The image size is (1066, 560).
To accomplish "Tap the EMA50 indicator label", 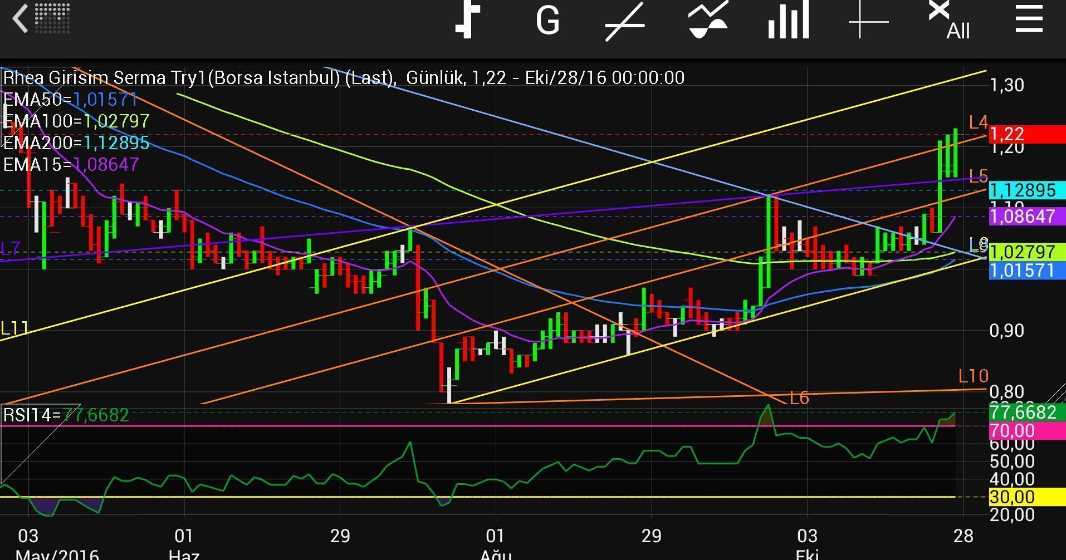I will coord(70,100).
